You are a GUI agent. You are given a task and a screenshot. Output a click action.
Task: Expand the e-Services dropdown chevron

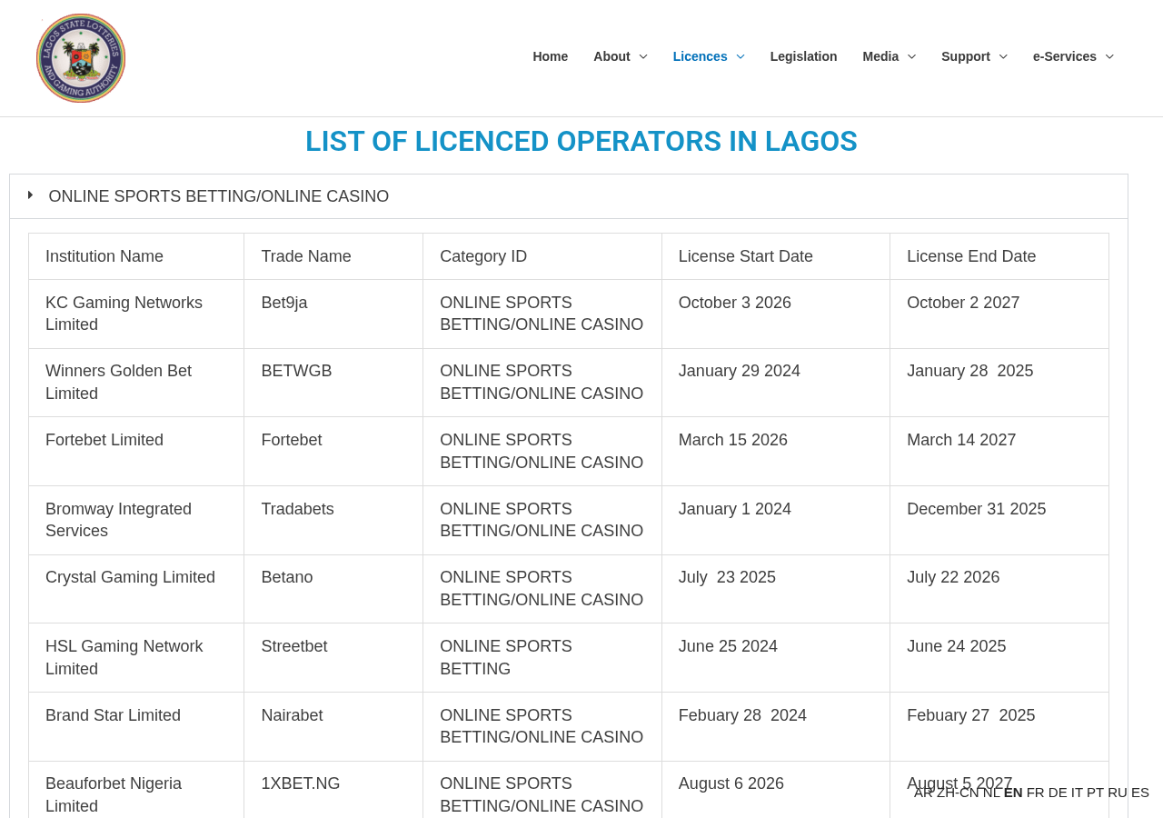pos(1109,56)
